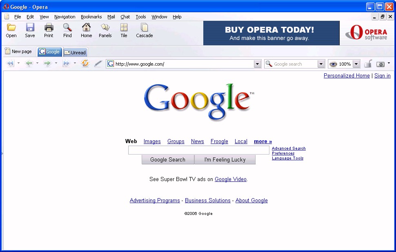
Task: Open the Help menu
Action: (x=177, y=17)
